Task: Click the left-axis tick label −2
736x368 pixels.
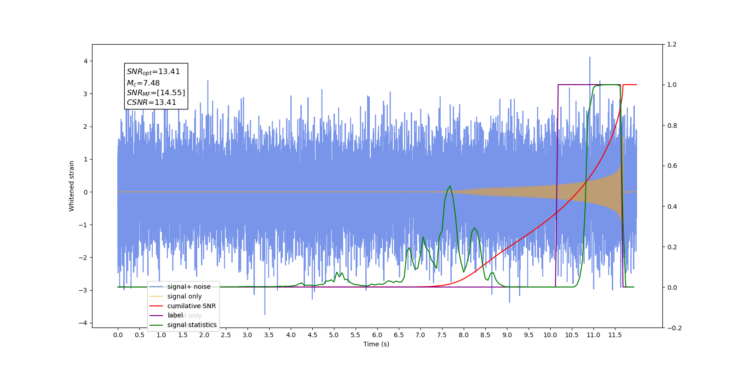Action: [x=84, y=258]
